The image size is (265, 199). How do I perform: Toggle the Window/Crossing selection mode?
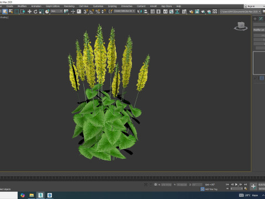pos(23,12)
